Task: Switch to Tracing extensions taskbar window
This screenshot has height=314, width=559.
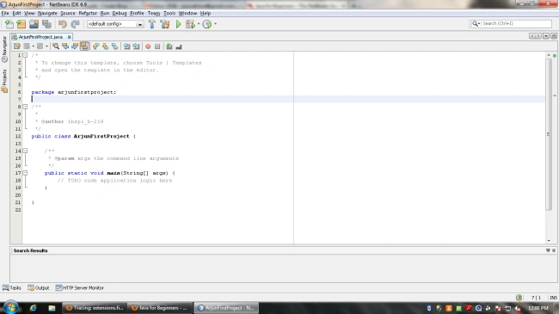Action: (95, 308)
